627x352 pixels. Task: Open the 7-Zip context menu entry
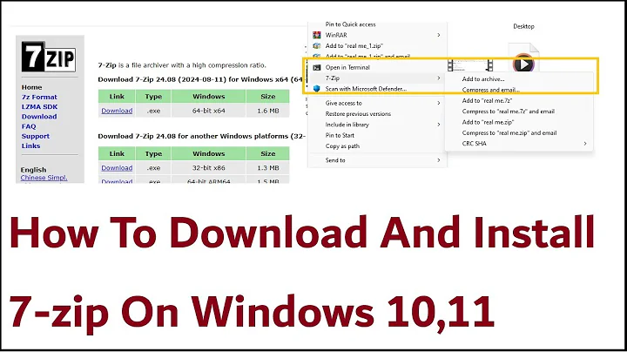tap(333, 78)
